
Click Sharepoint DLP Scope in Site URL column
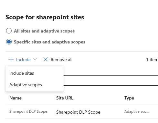coord(78,112)
